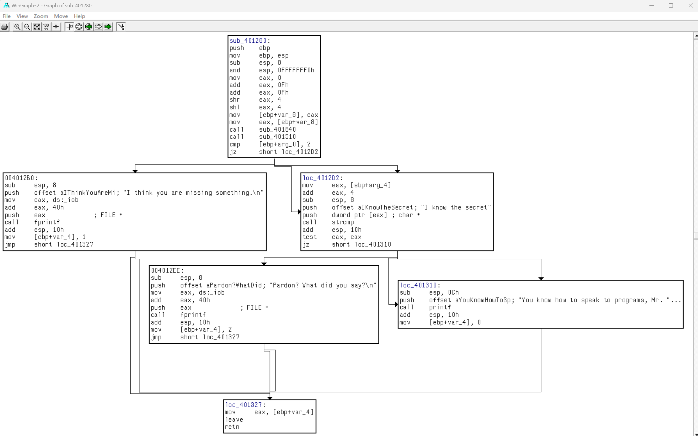Click the 'mov eax, [ebp+arg_4]' instruction

346,185
